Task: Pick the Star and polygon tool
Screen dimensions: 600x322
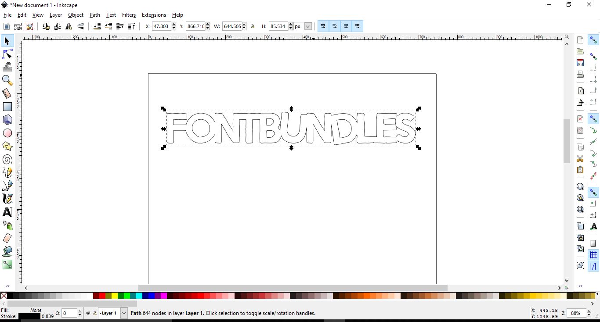Action: [x=7, y=146]
